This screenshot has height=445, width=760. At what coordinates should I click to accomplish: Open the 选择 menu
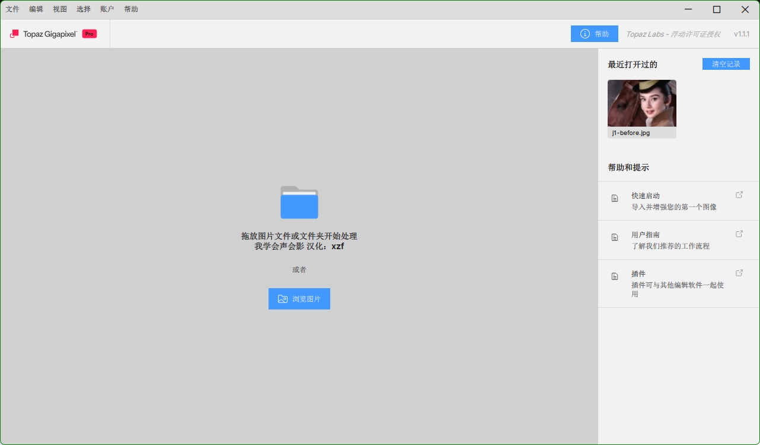point(84,9)
